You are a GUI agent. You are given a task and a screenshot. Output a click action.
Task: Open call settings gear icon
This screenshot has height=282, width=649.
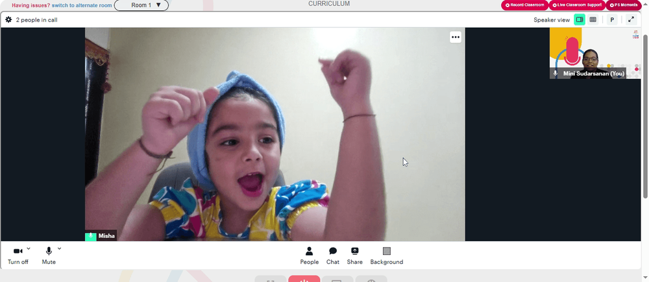(x=8, y=19)
